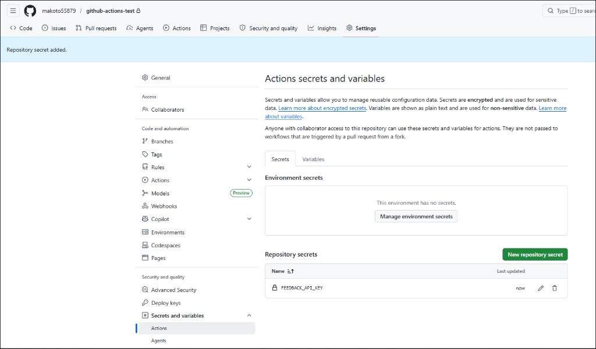Click the lock icon next to FEEDBACK_API_KEY

[x=275, y=288]
